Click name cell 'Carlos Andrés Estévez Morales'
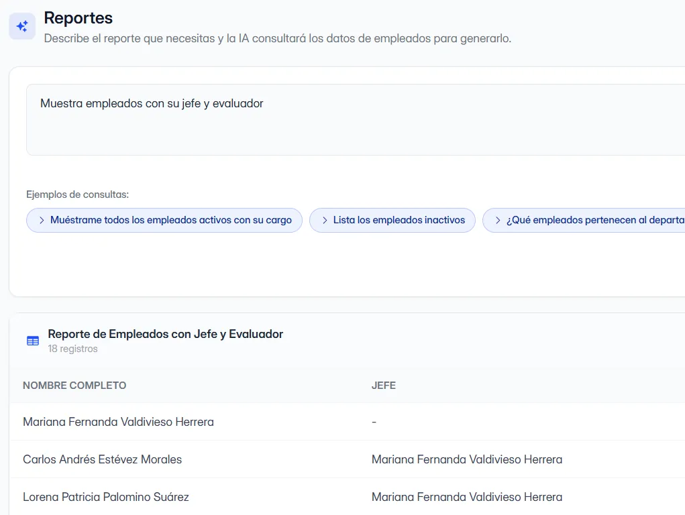This screenshot has width=685, height=515. point(102,459)
